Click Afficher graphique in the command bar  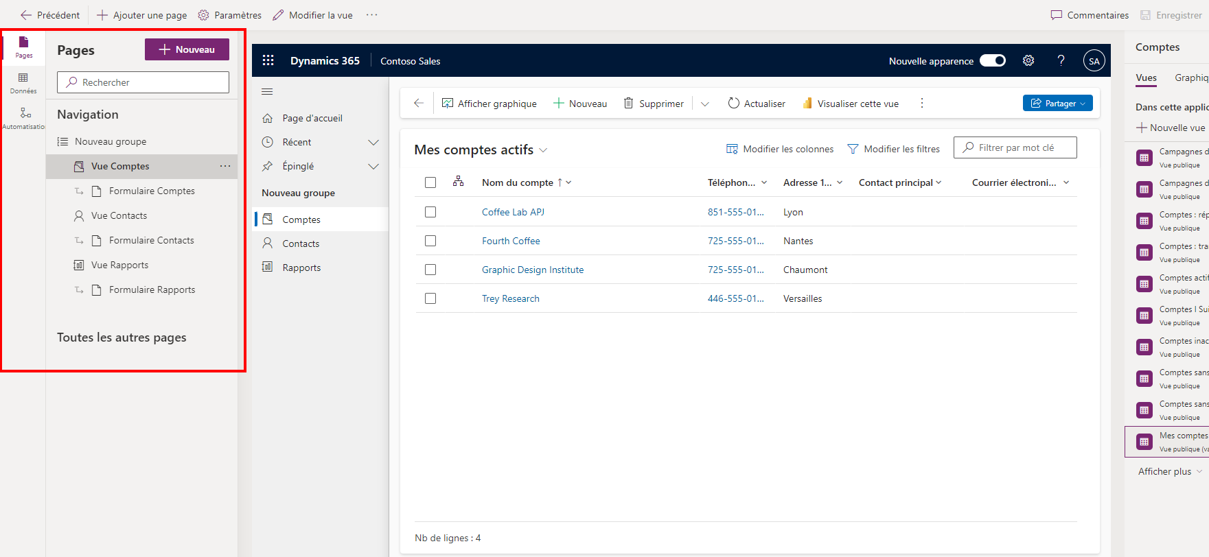pyautogui.click(x=489, y=104)
